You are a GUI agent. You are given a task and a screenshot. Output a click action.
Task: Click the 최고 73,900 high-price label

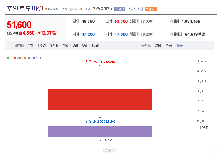100,62
